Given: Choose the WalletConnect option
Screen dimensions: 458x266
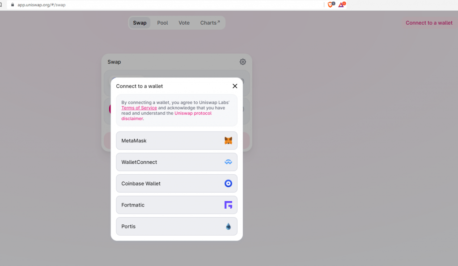Looking at the screenshot, I should click(x=177, y=162).
